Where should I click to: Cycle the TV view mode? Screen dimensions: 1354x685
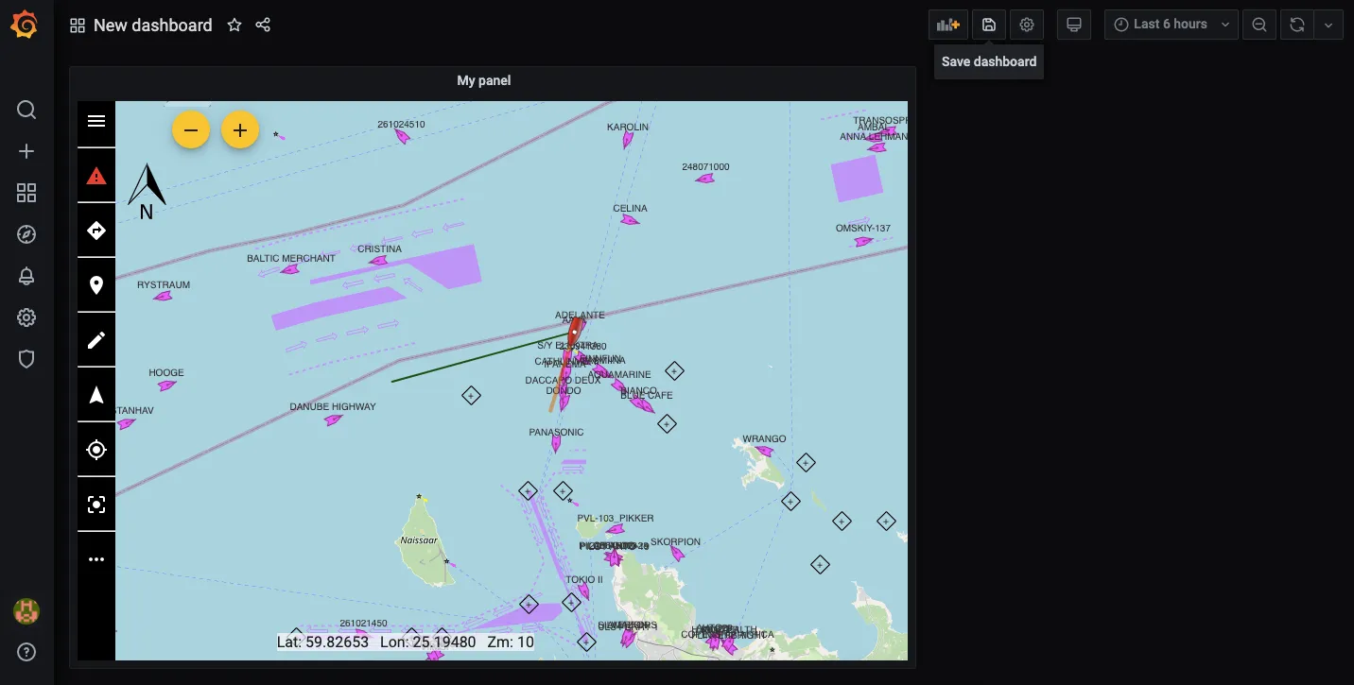coord(1073,25)
